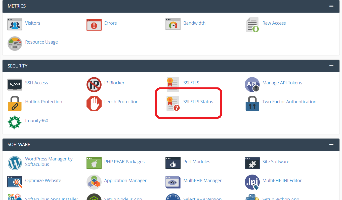Open the Errors icon with red exclamation
Screen dimensions: 342x200
click(94, 24)
